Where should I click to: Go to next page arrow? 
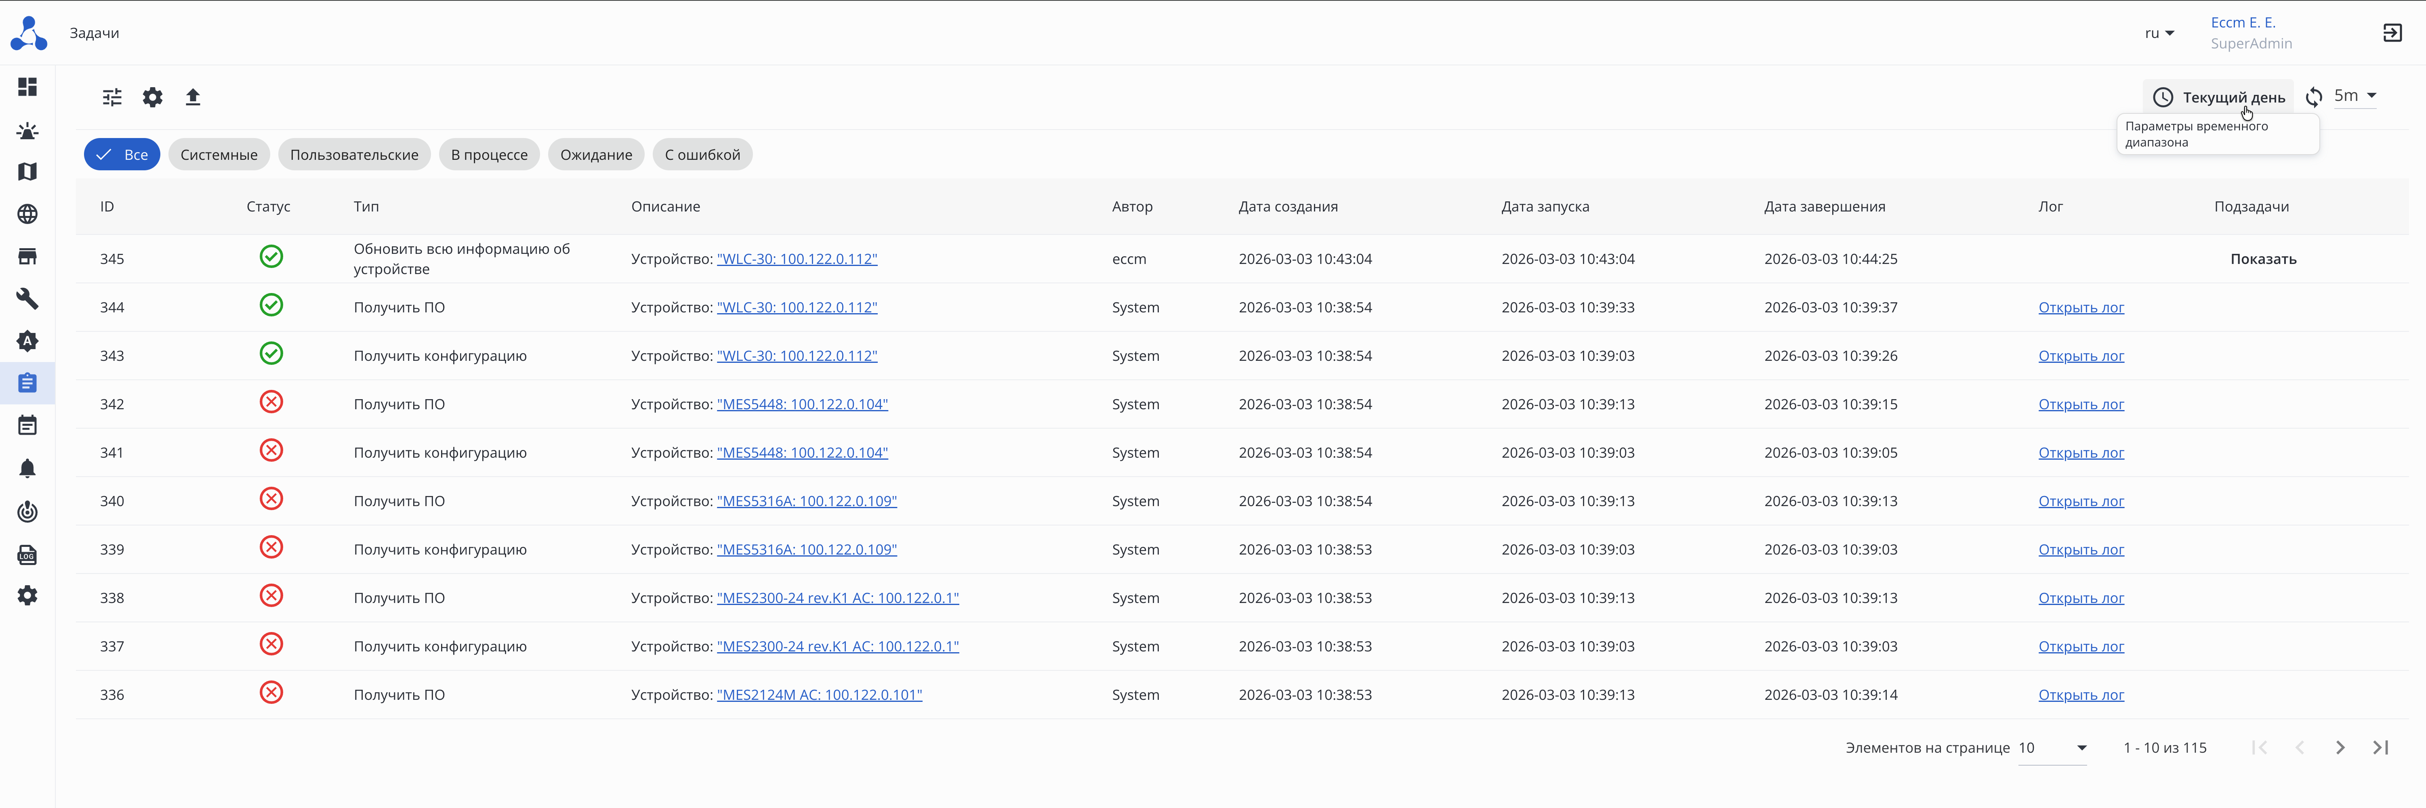2340,748
